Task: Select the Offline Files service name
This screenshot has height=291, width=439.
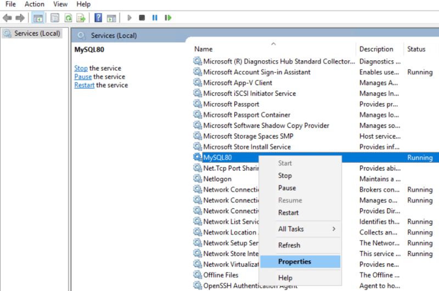Action: (x=221, y=275)
